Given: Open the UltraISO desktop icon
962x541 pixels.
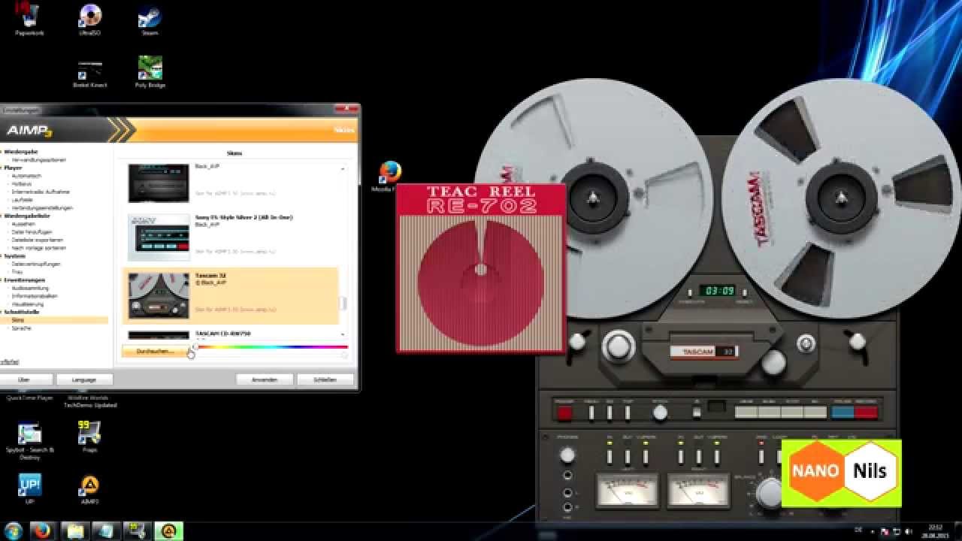Looking at the screenshot, I should click(x=90, y=20).
